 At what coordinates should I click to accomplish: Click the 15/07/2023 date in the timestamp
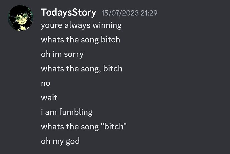point(120,13)
